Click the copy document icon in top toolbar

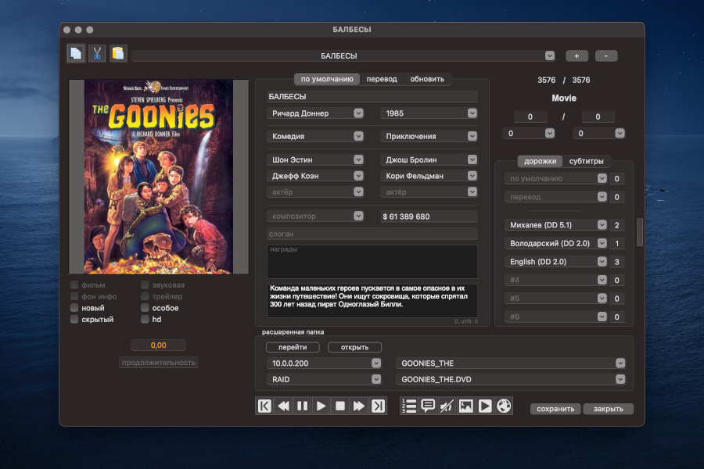76,54
